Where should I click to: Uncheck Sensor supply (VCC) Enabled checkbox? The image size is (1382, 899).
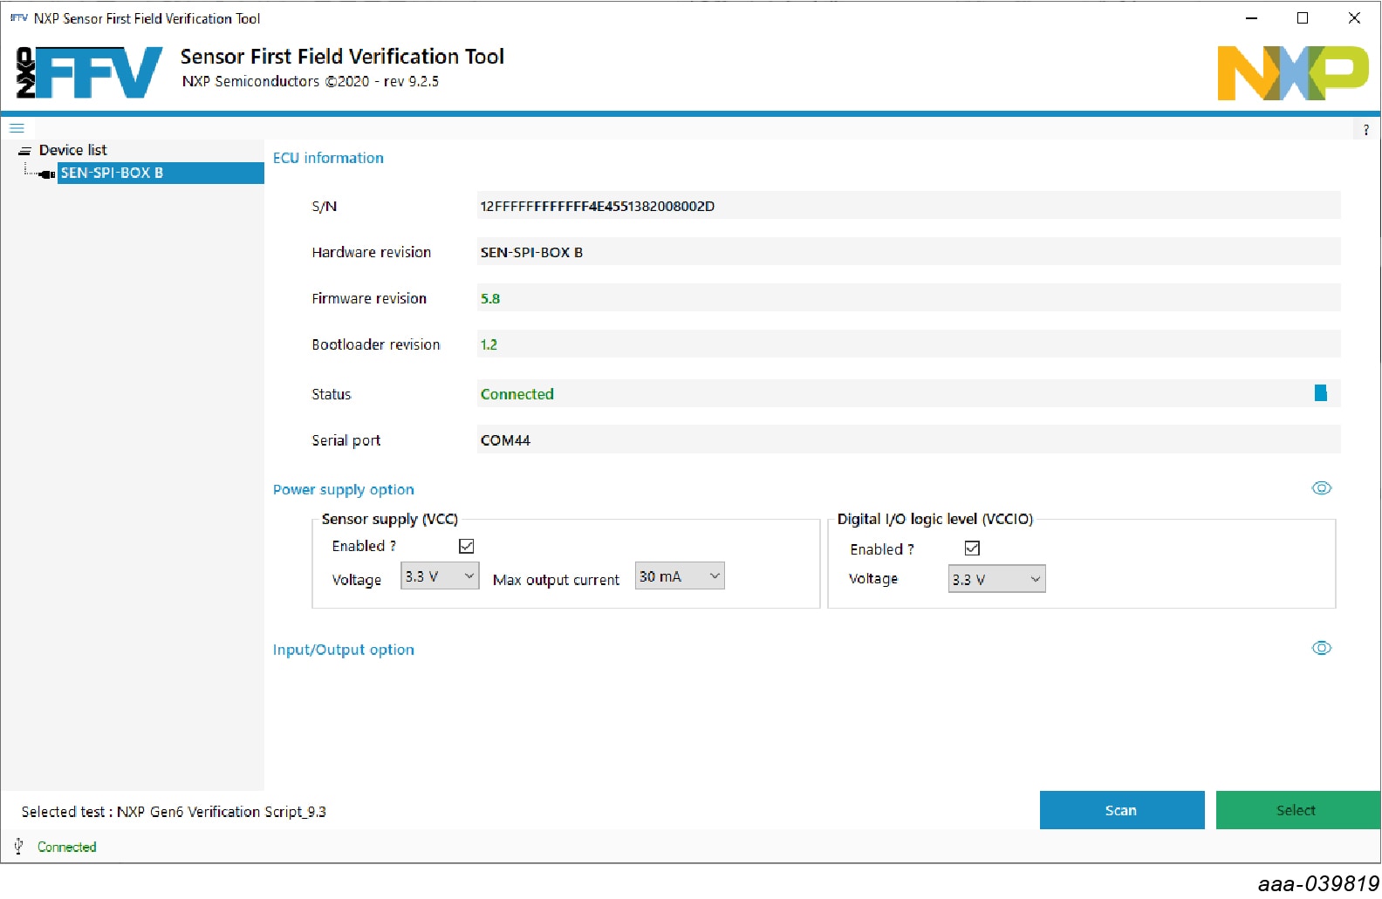(467, 546)
